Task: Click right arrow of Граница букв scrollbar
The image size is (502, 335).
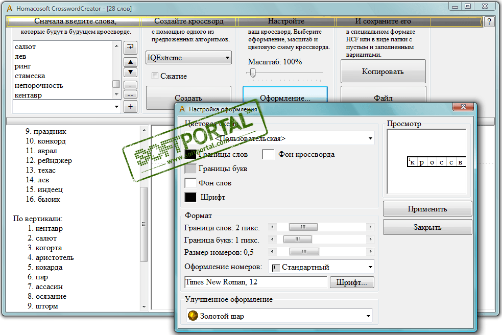Action: pyautogui.click(x=370, y=239)
